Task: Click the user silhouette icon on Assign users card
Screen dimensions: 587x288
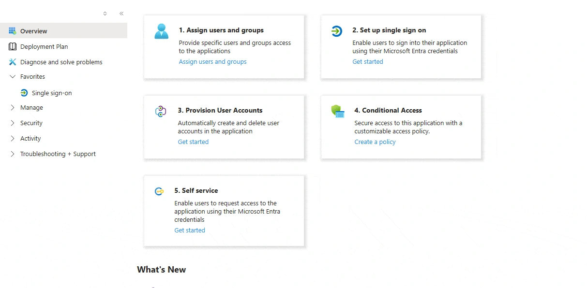Action: coord(161,31)
